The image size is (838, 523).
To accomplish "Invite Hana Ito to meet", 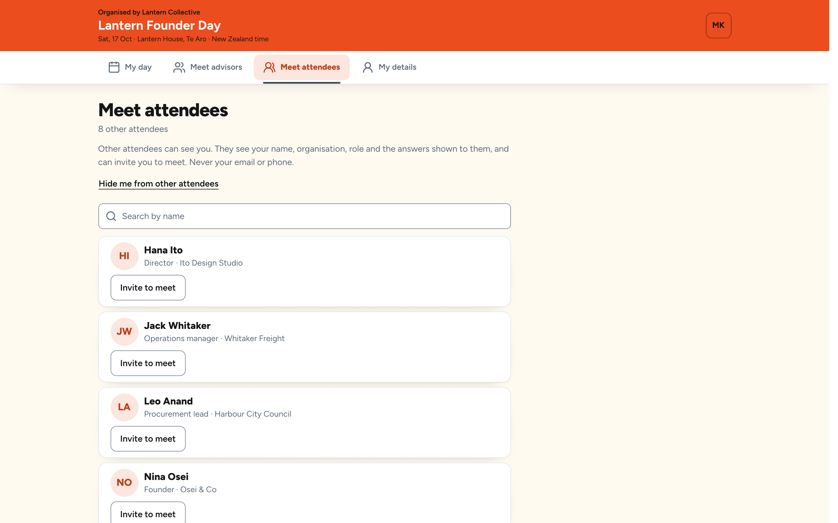I will pyautogui.click(x=148, y=287).
